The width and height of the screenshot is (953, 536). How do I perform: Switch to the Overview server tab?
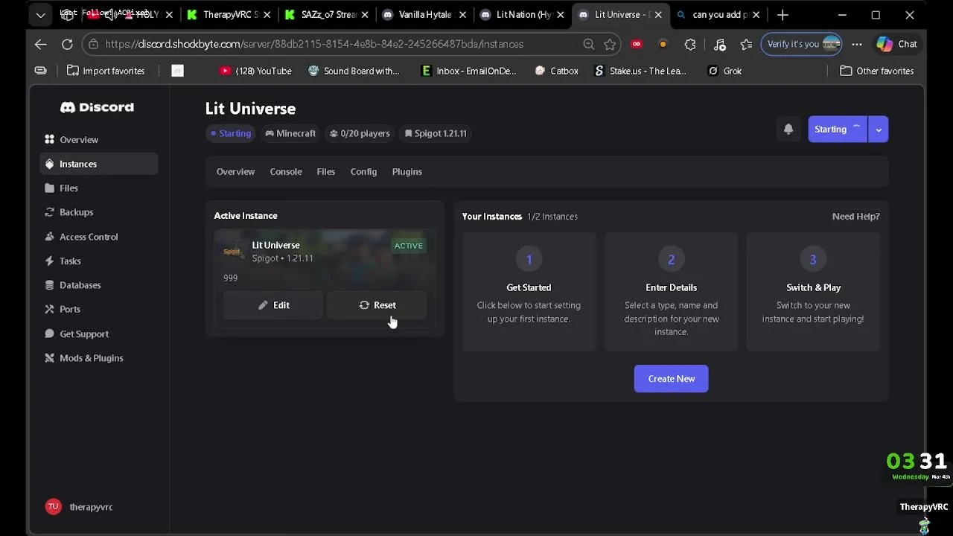pos(235,171)
